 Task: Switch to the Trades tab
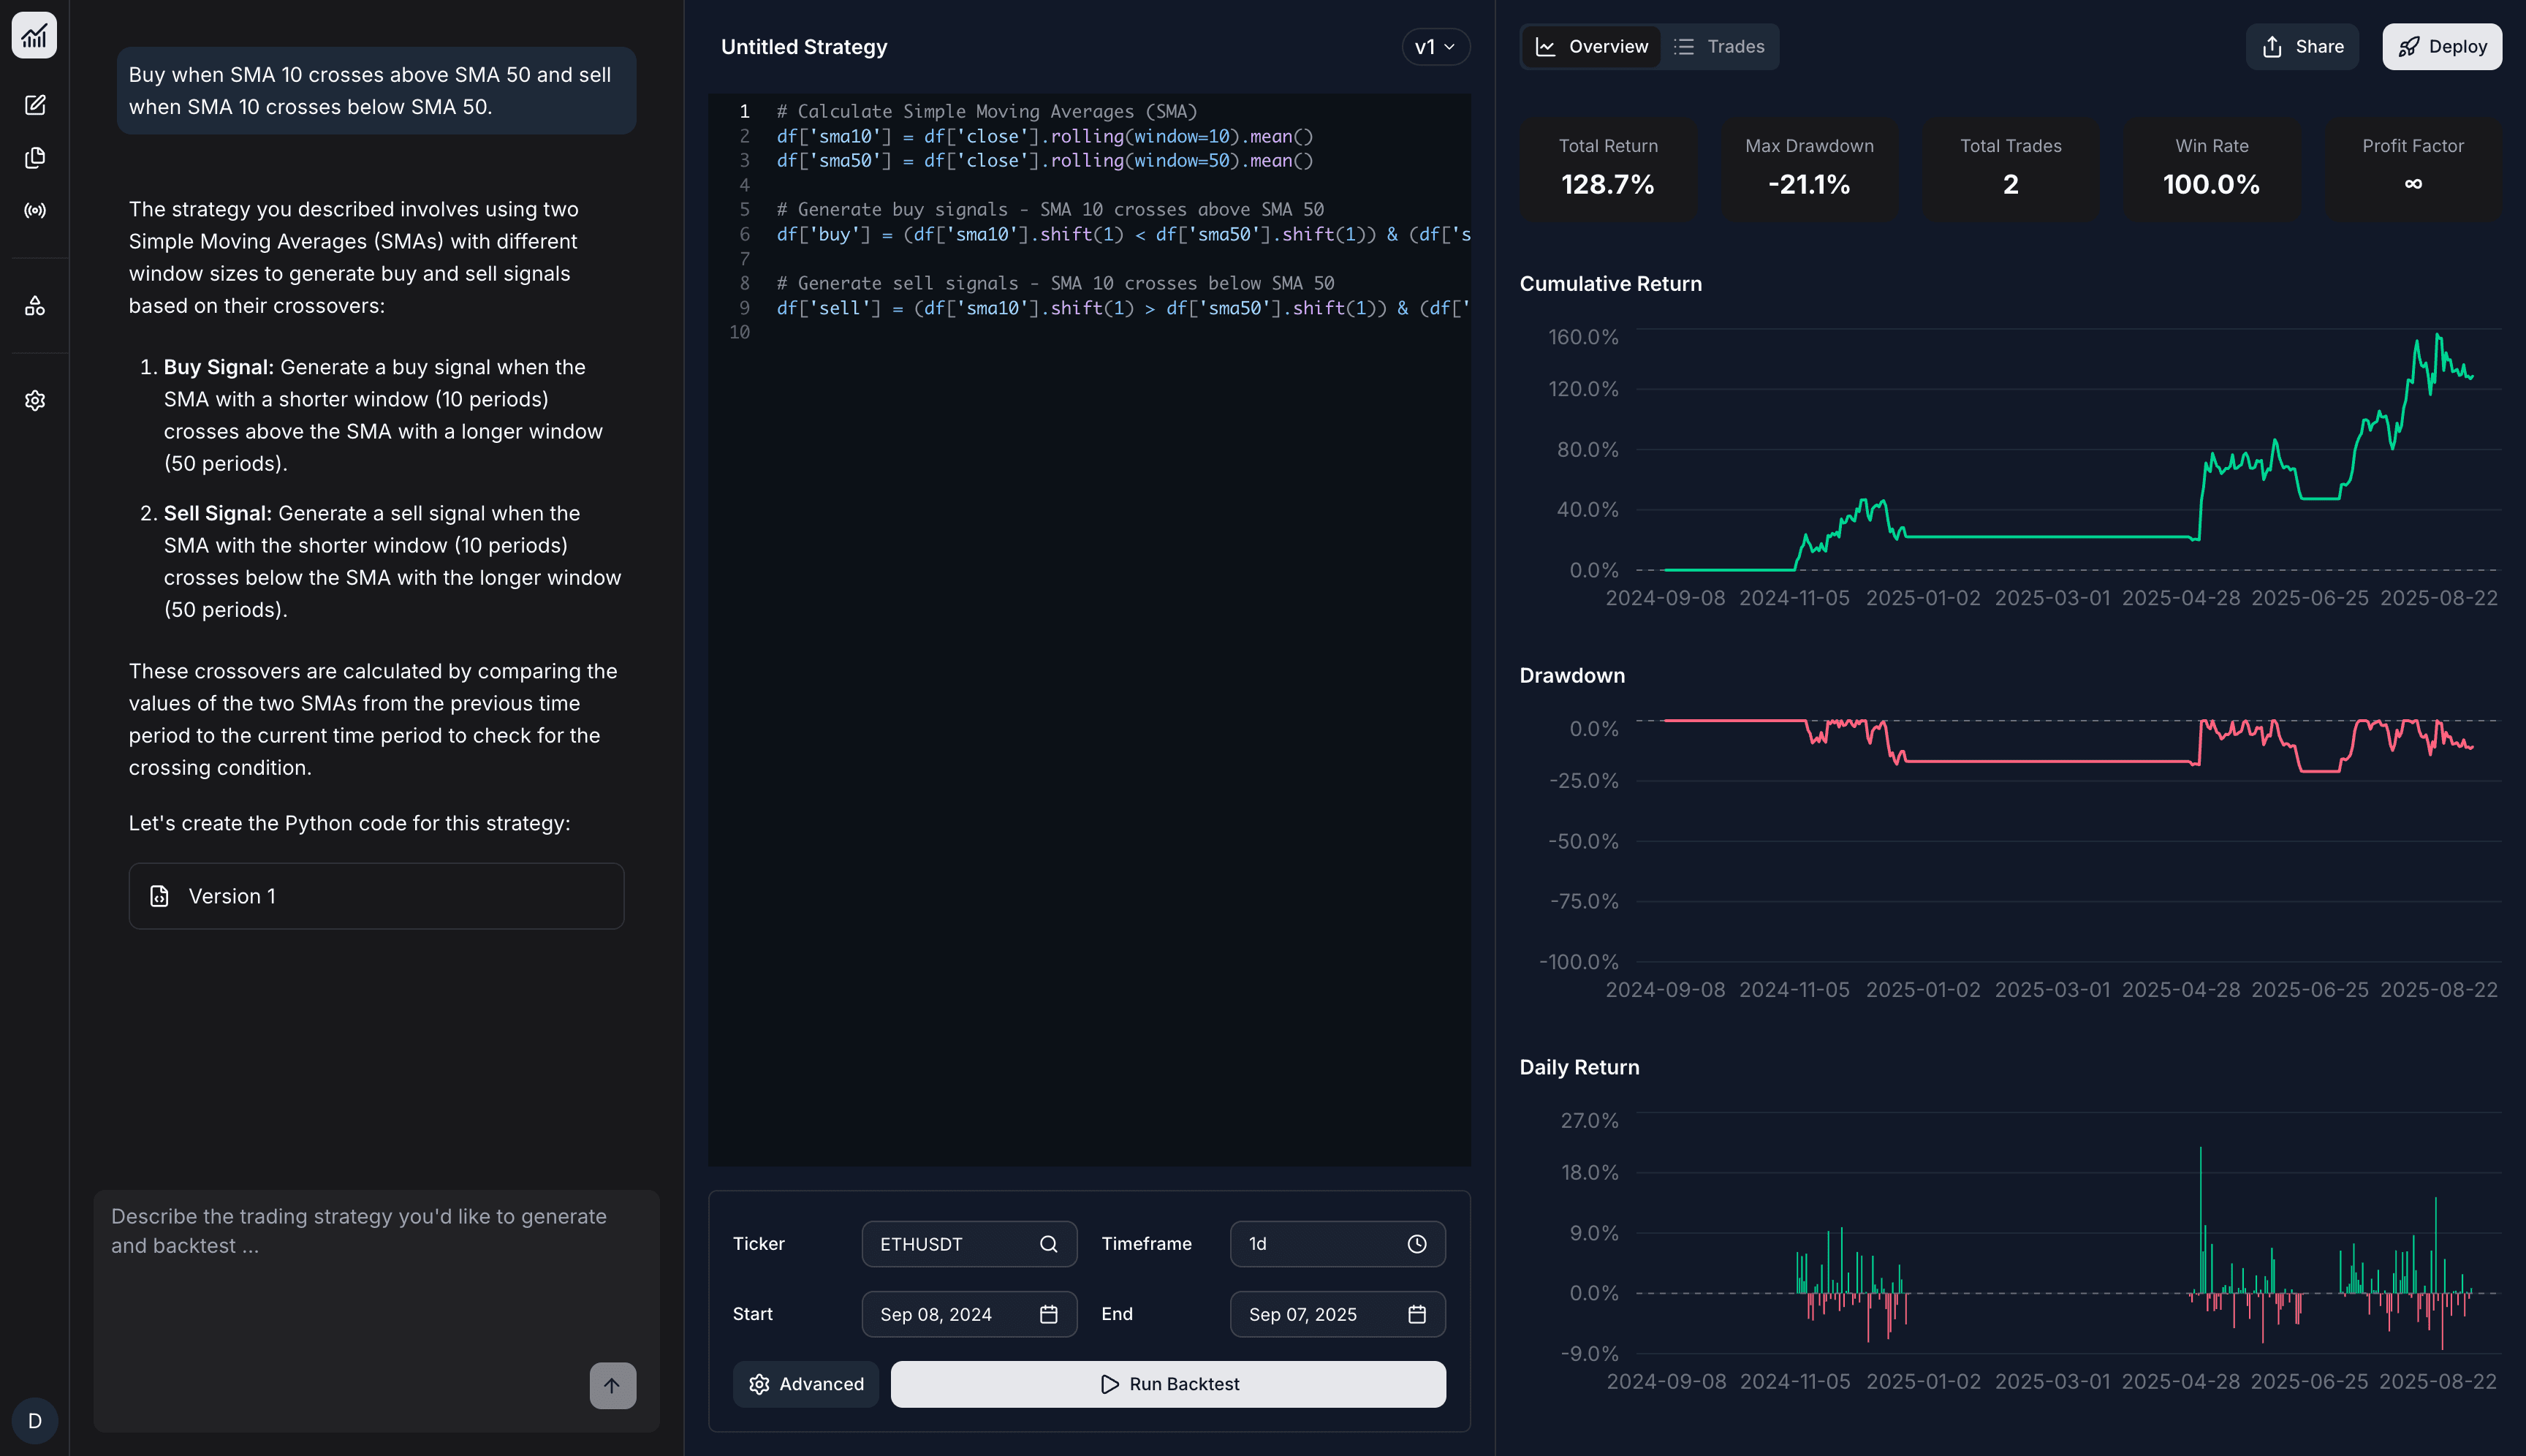[1720, 46]
